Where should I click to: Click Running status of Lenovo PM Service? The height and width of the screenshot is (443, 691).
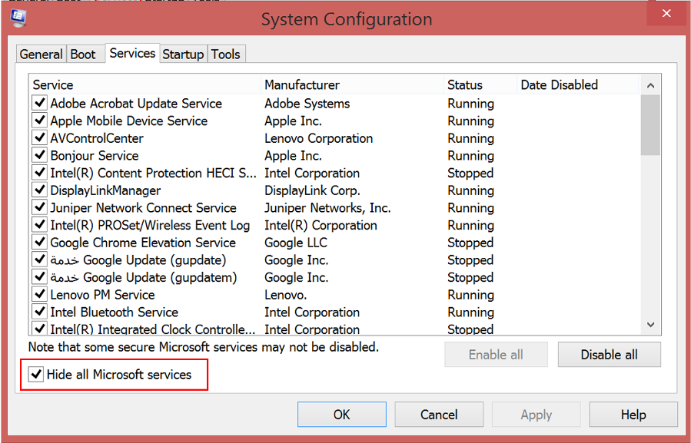[470, 295]
